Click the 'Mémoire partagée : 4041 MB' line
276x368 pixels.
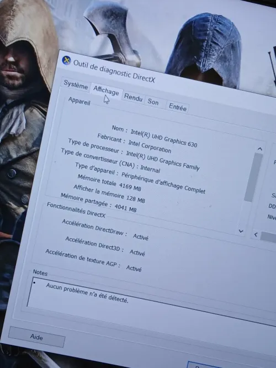coord(98,203)
